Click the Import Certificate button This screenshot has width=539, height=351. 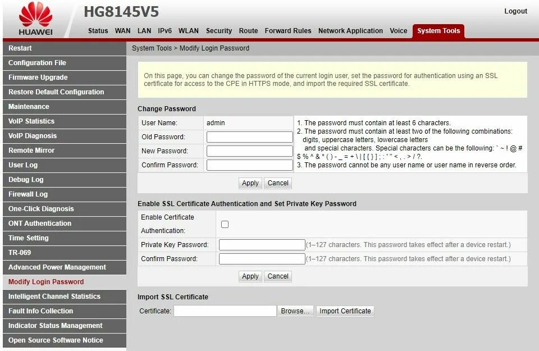[345, 311]
